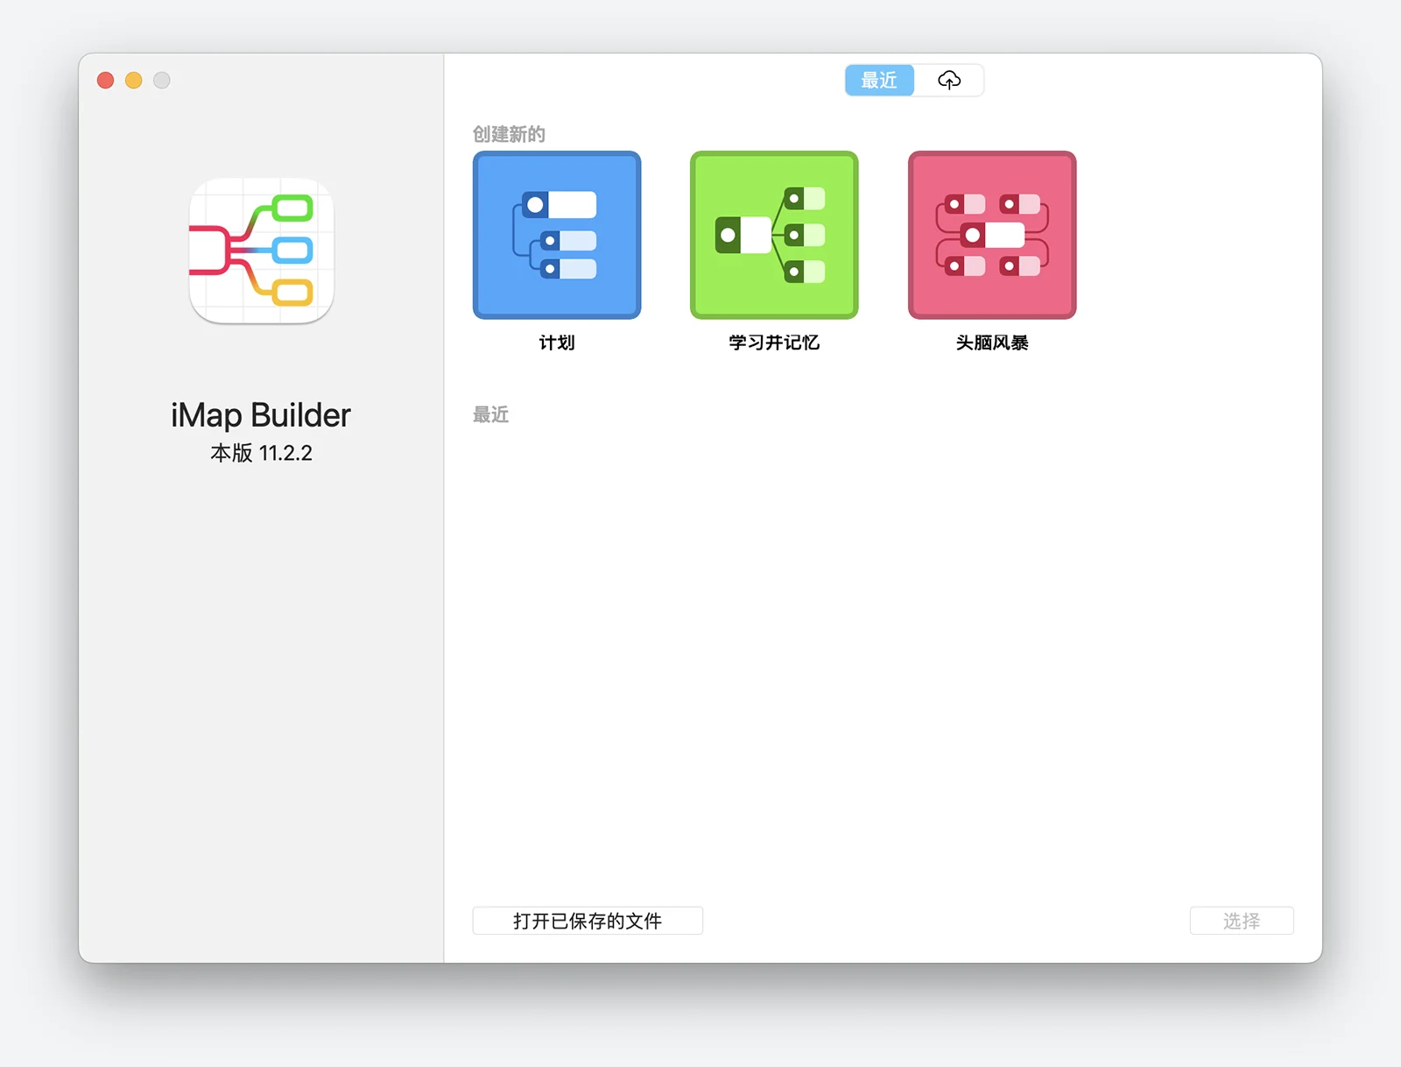This screenshot has height=1067, width=1401.
Task: Create a new 头脑风暴 map template
Action: pos(992,235)
